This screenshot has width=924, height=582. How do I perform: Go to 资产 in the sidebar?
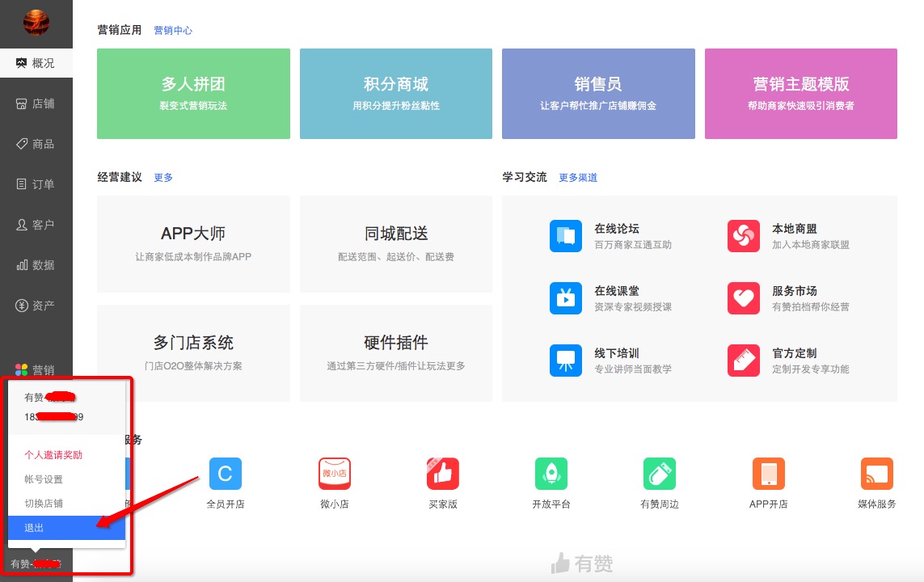click(36, 305)
